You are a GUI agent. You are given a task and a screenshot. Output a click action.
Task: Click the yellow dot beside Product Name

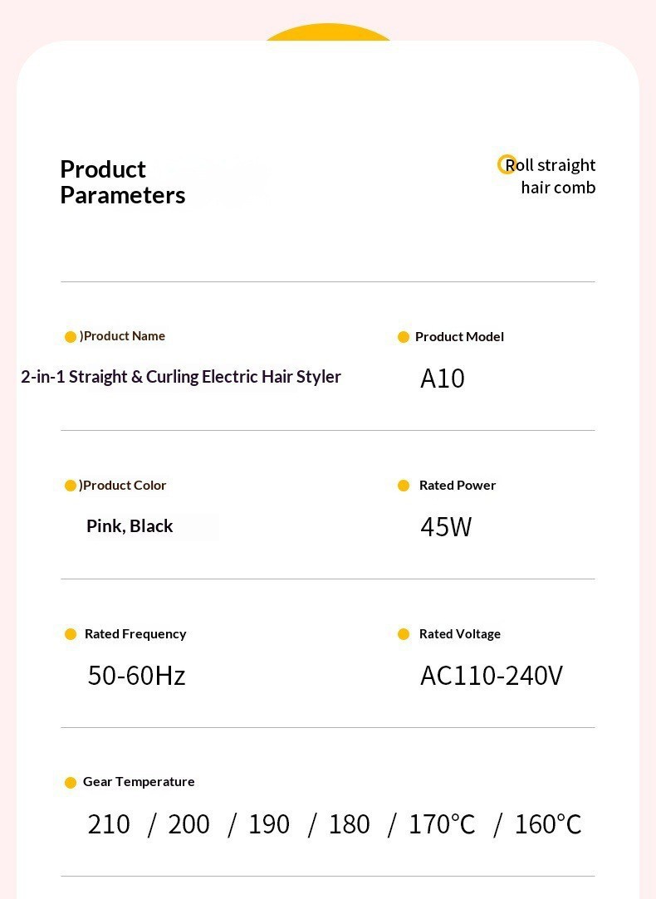click(71, 337)
